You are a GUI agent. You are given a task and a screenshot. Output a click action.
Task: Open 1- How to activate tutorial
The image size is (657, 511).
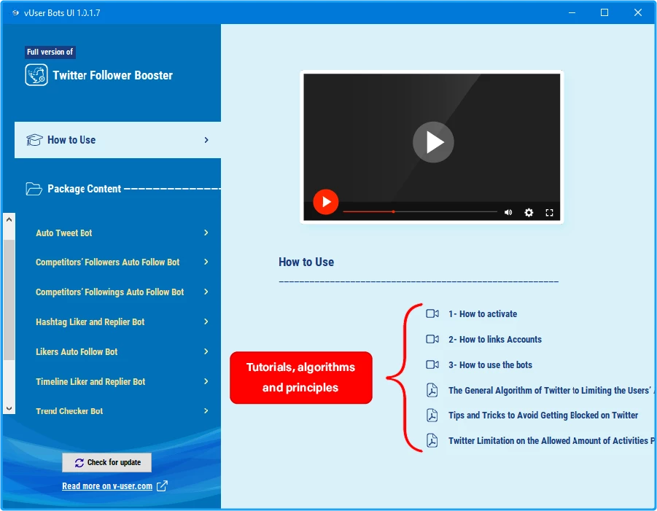(x=482, y=313)
